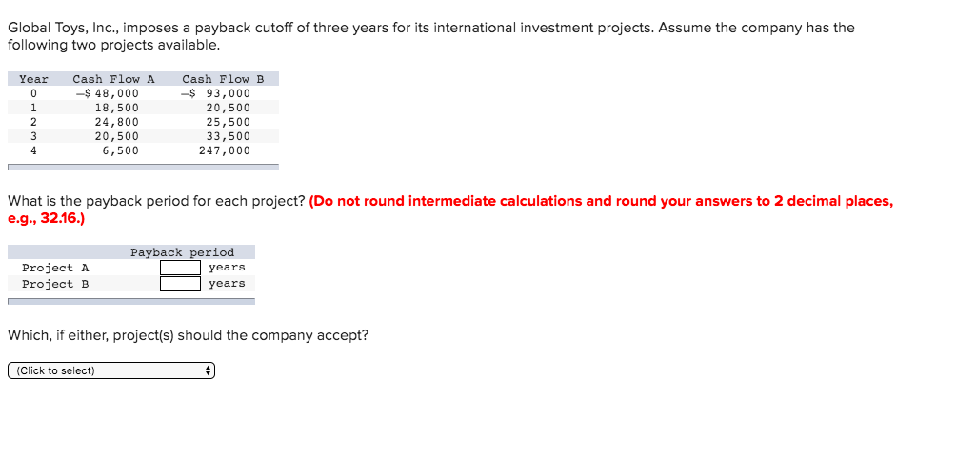Click the up-down arrow icon on the select dropdown
This screenshot has height=460, width=976.
[208, 371]
